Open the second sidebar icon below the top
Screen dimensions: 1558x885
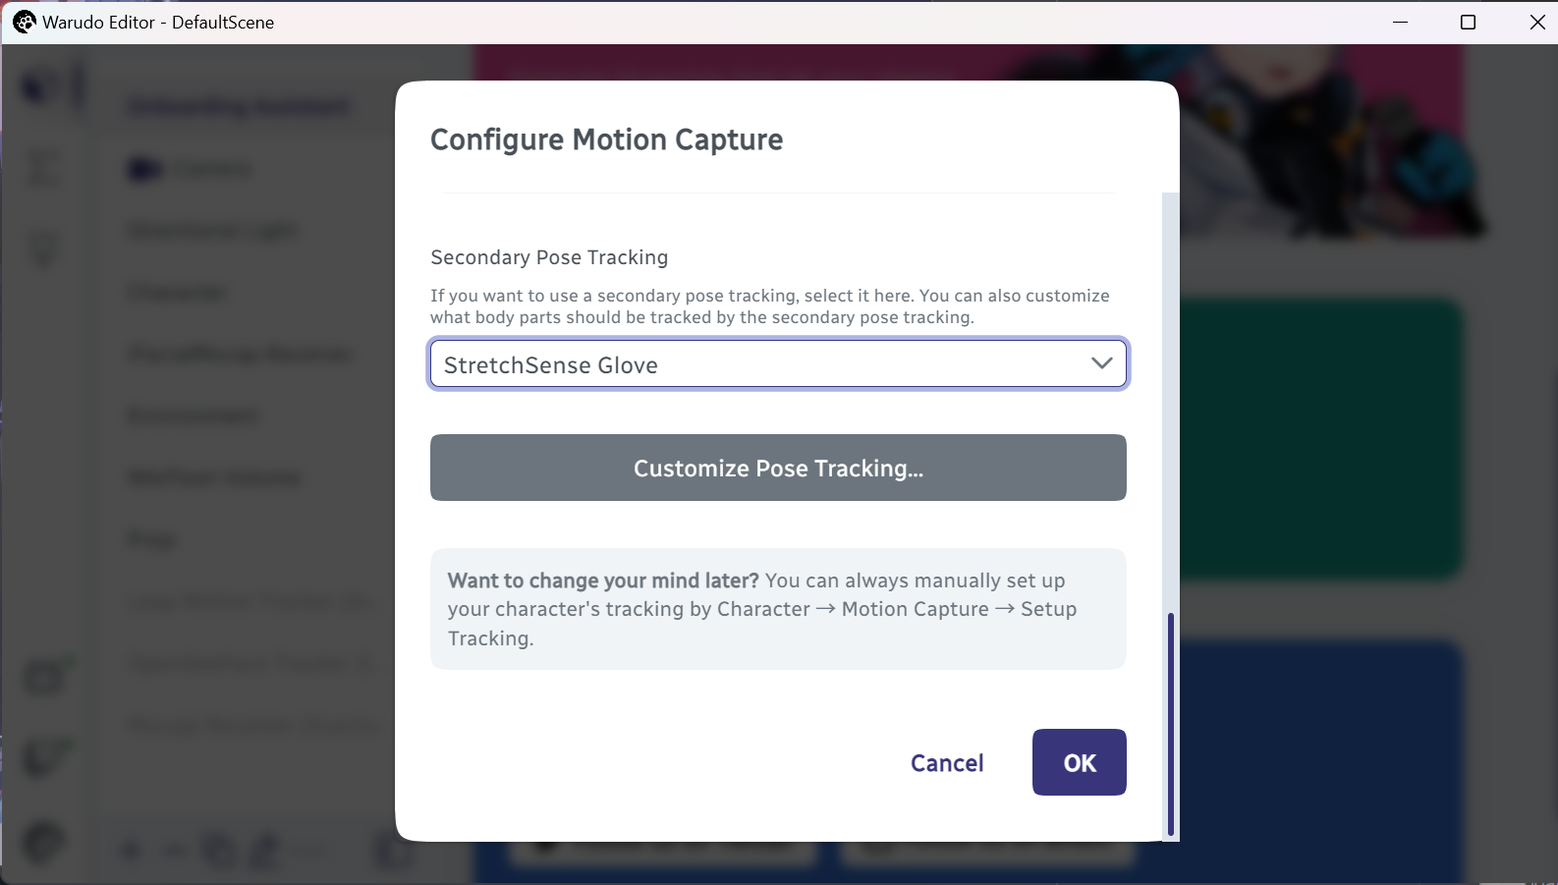[x=42, y=167]
